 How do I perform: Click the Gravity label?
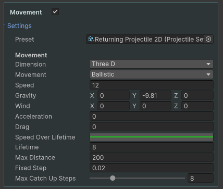[x=26, y=96]
